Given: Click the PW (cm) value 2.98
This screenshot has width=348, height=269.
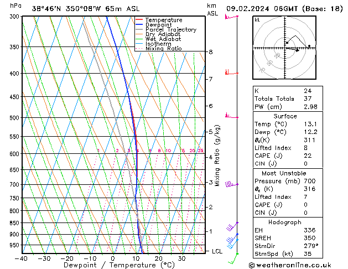Looking at the screenshot, I should (x=310, y=106).
